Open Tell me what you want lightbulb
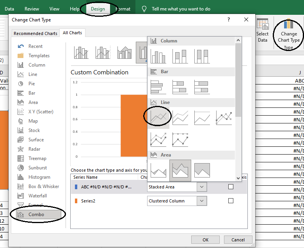This screenshot has width=304, height=248. (x=144, y=9)
